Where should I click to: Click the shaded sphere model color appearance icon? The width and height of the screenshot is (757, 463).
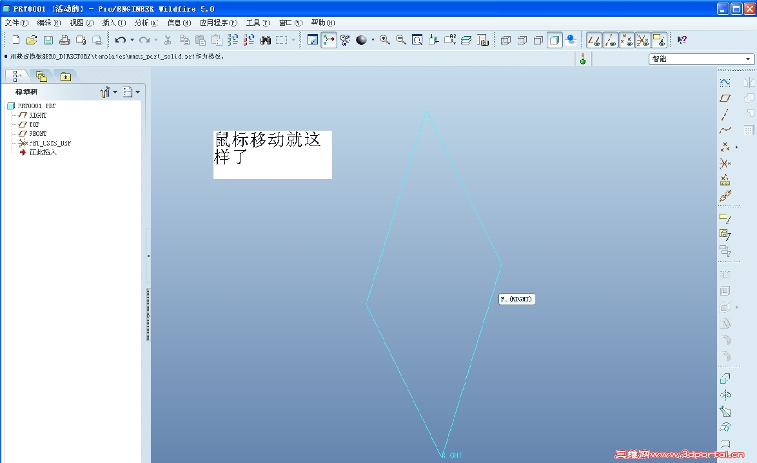361,40
